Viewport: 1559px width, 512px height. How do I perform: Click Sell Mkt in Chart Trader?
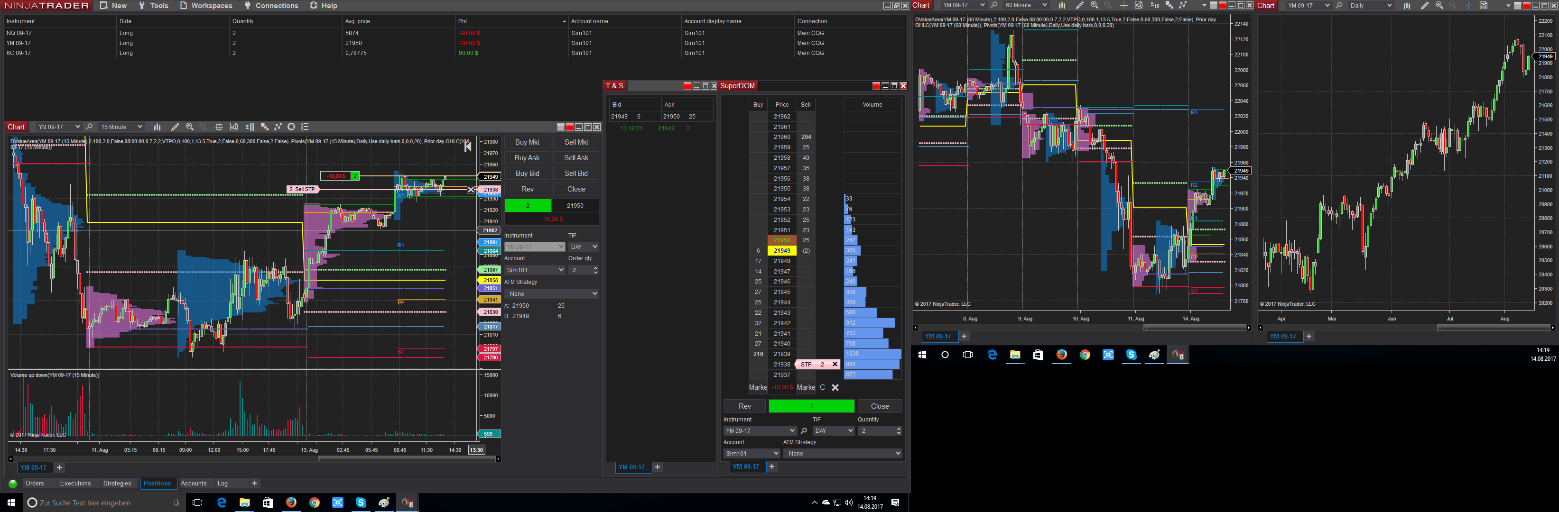(576, 142)
